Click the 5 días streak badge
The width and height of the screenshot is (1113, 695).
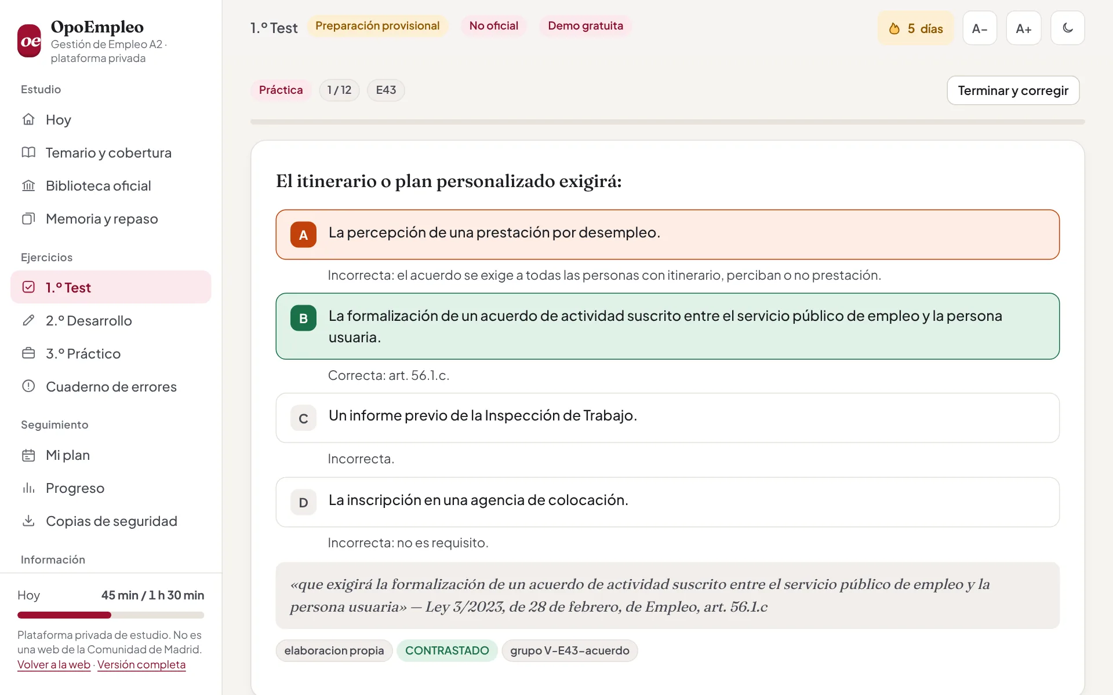click(915, 28)
